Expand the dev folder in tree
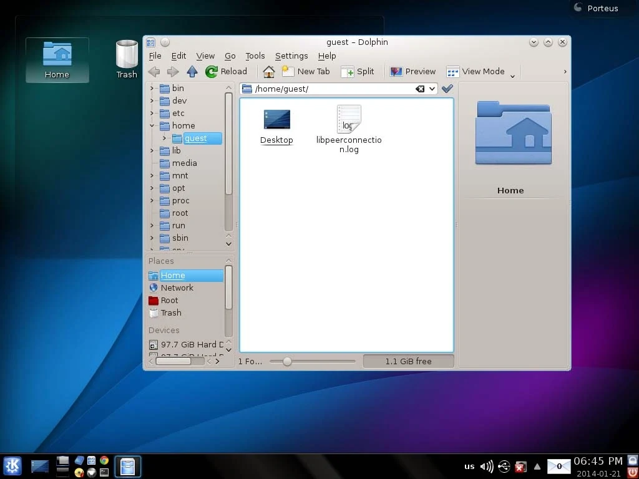The width and height of the screenshot is (639, 479). (x=152, y=100)
